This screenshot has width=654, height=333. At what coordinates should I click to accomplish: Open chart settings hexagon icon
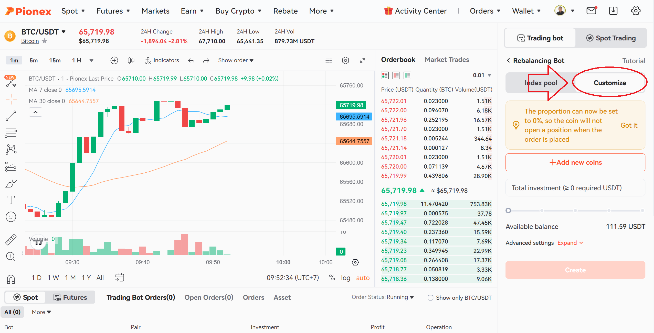tap(345, 60)
